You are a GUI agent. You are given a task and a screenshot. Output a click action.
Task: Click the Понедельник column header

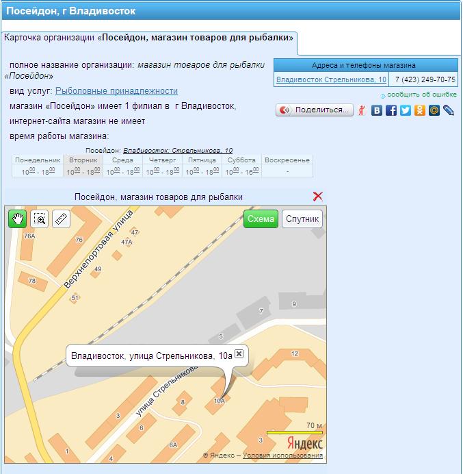(38, 160)
